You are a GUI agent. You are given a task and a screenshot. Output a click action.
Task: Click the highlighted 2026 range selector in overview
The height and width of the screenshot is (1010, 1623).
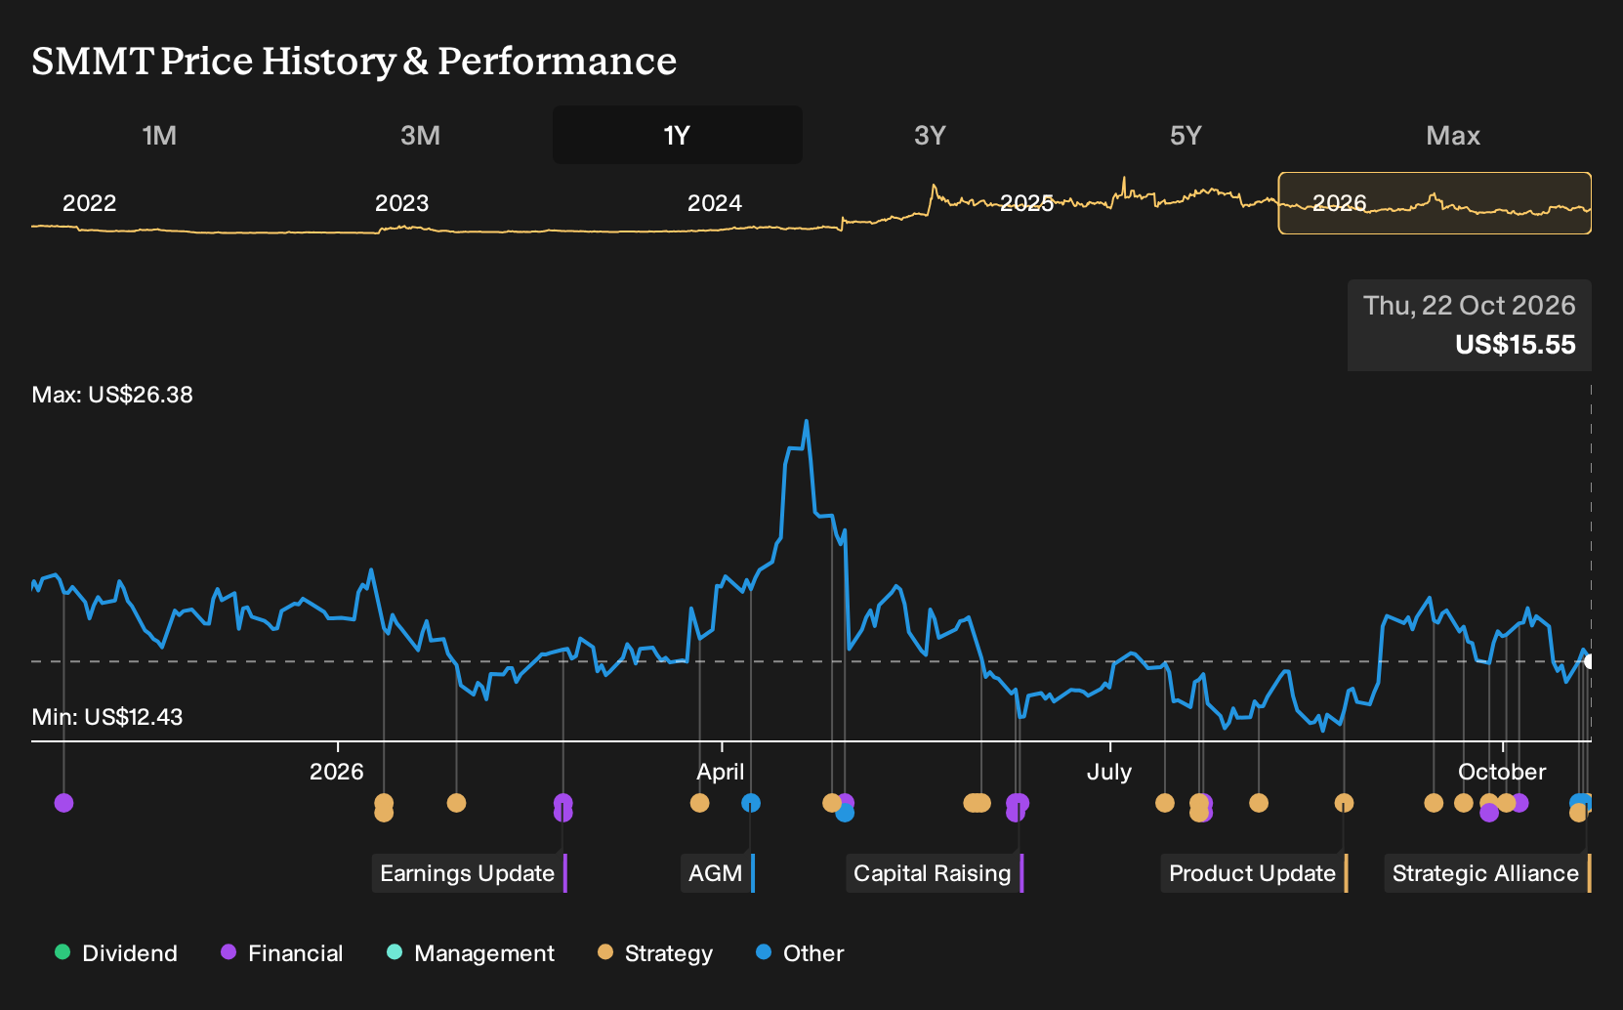coord(1435,203)
